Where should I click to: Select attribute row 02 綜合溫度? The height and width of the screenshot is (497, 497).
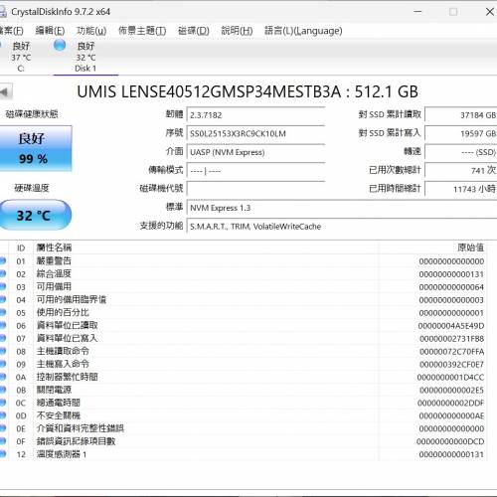[x=244, y=274]
